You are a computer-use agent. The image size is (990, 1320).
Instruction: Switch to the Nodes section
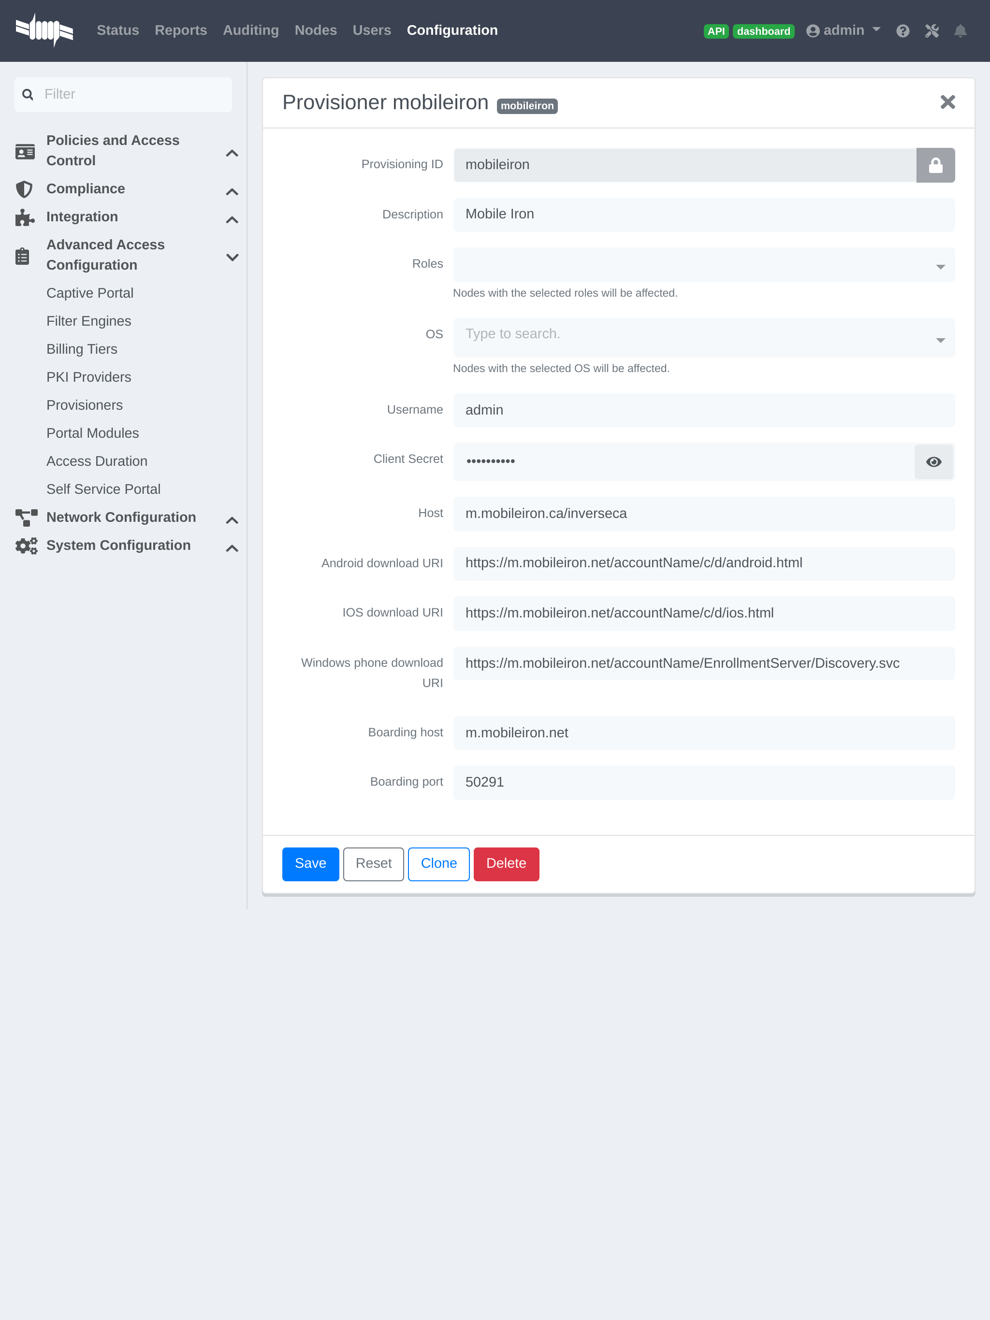coord(315,30)
